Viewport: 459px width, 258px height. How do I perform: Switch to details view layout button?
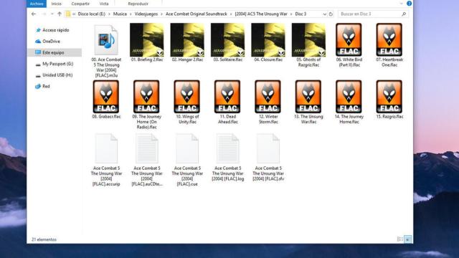click(x=400, y=239)
